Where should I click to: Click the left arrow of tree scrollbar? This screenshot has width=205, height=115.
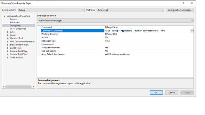(4, 87)
